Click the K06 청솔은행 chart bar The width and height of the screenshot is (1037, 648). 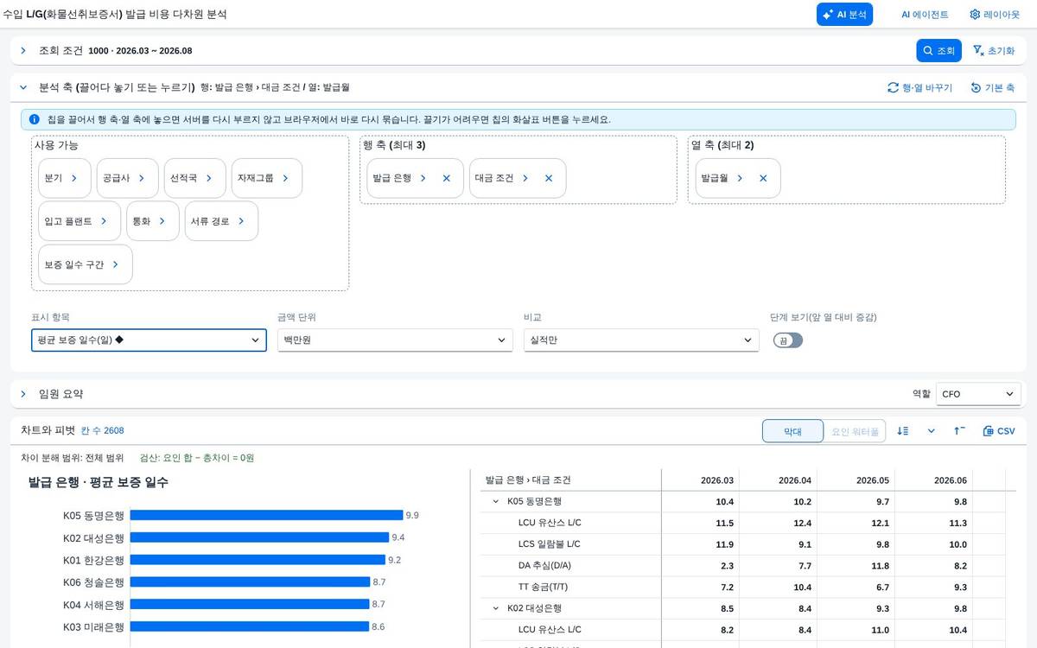(x=250, y=582)
